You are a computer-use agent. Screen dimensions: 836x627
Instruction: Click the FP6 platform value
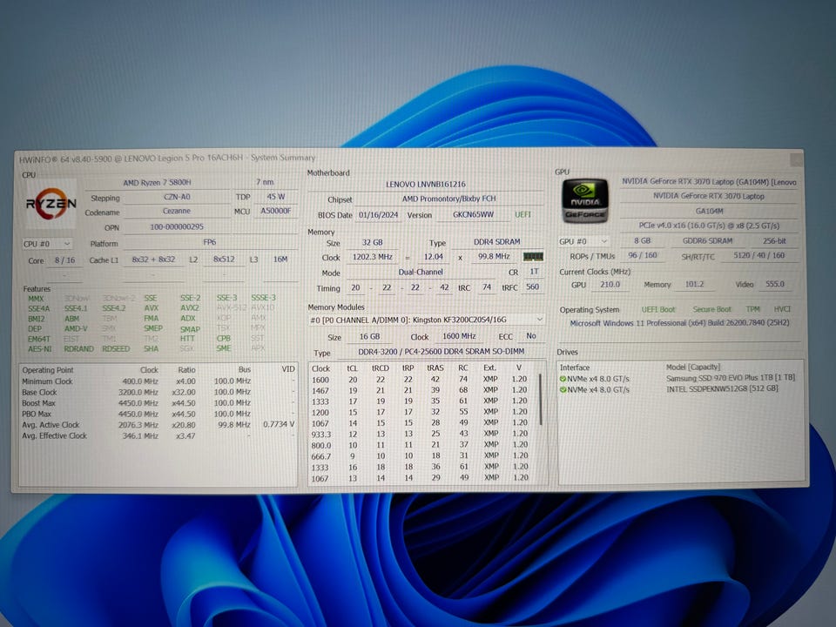(x=210, y=242)
